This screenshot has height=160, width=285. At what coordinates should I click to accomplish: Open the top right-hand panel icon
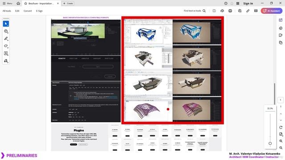(281, 20)
